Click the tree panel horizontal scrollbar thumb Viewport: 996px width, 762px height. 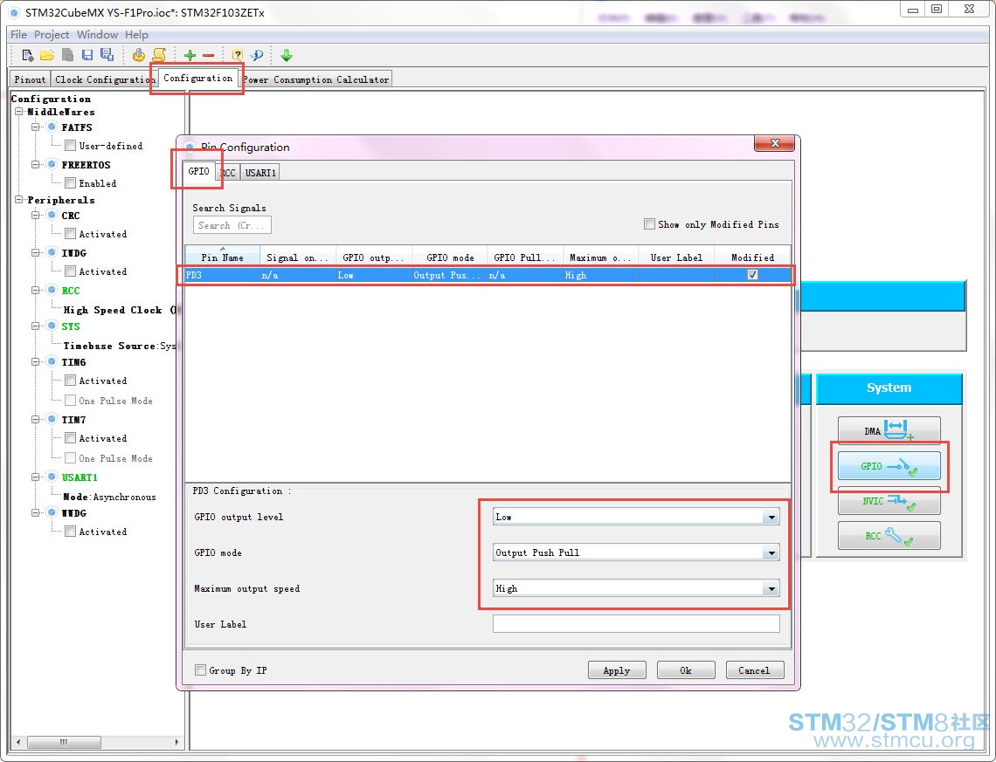pyautogui.click(x=64, y=741)
